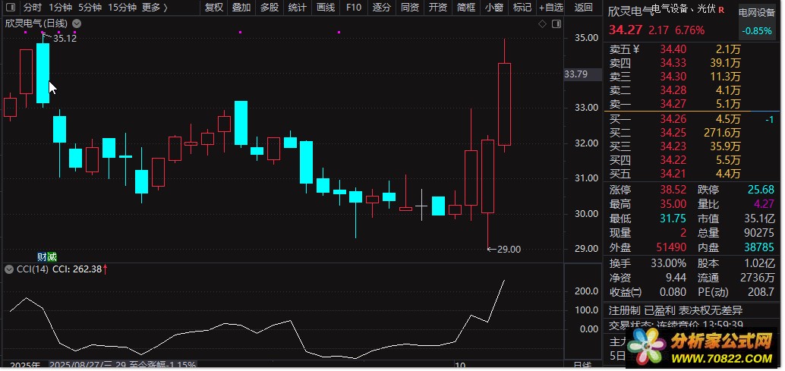Open 画线 drawing tools
This screenshot has width=785, height=371.
point(326,8)
